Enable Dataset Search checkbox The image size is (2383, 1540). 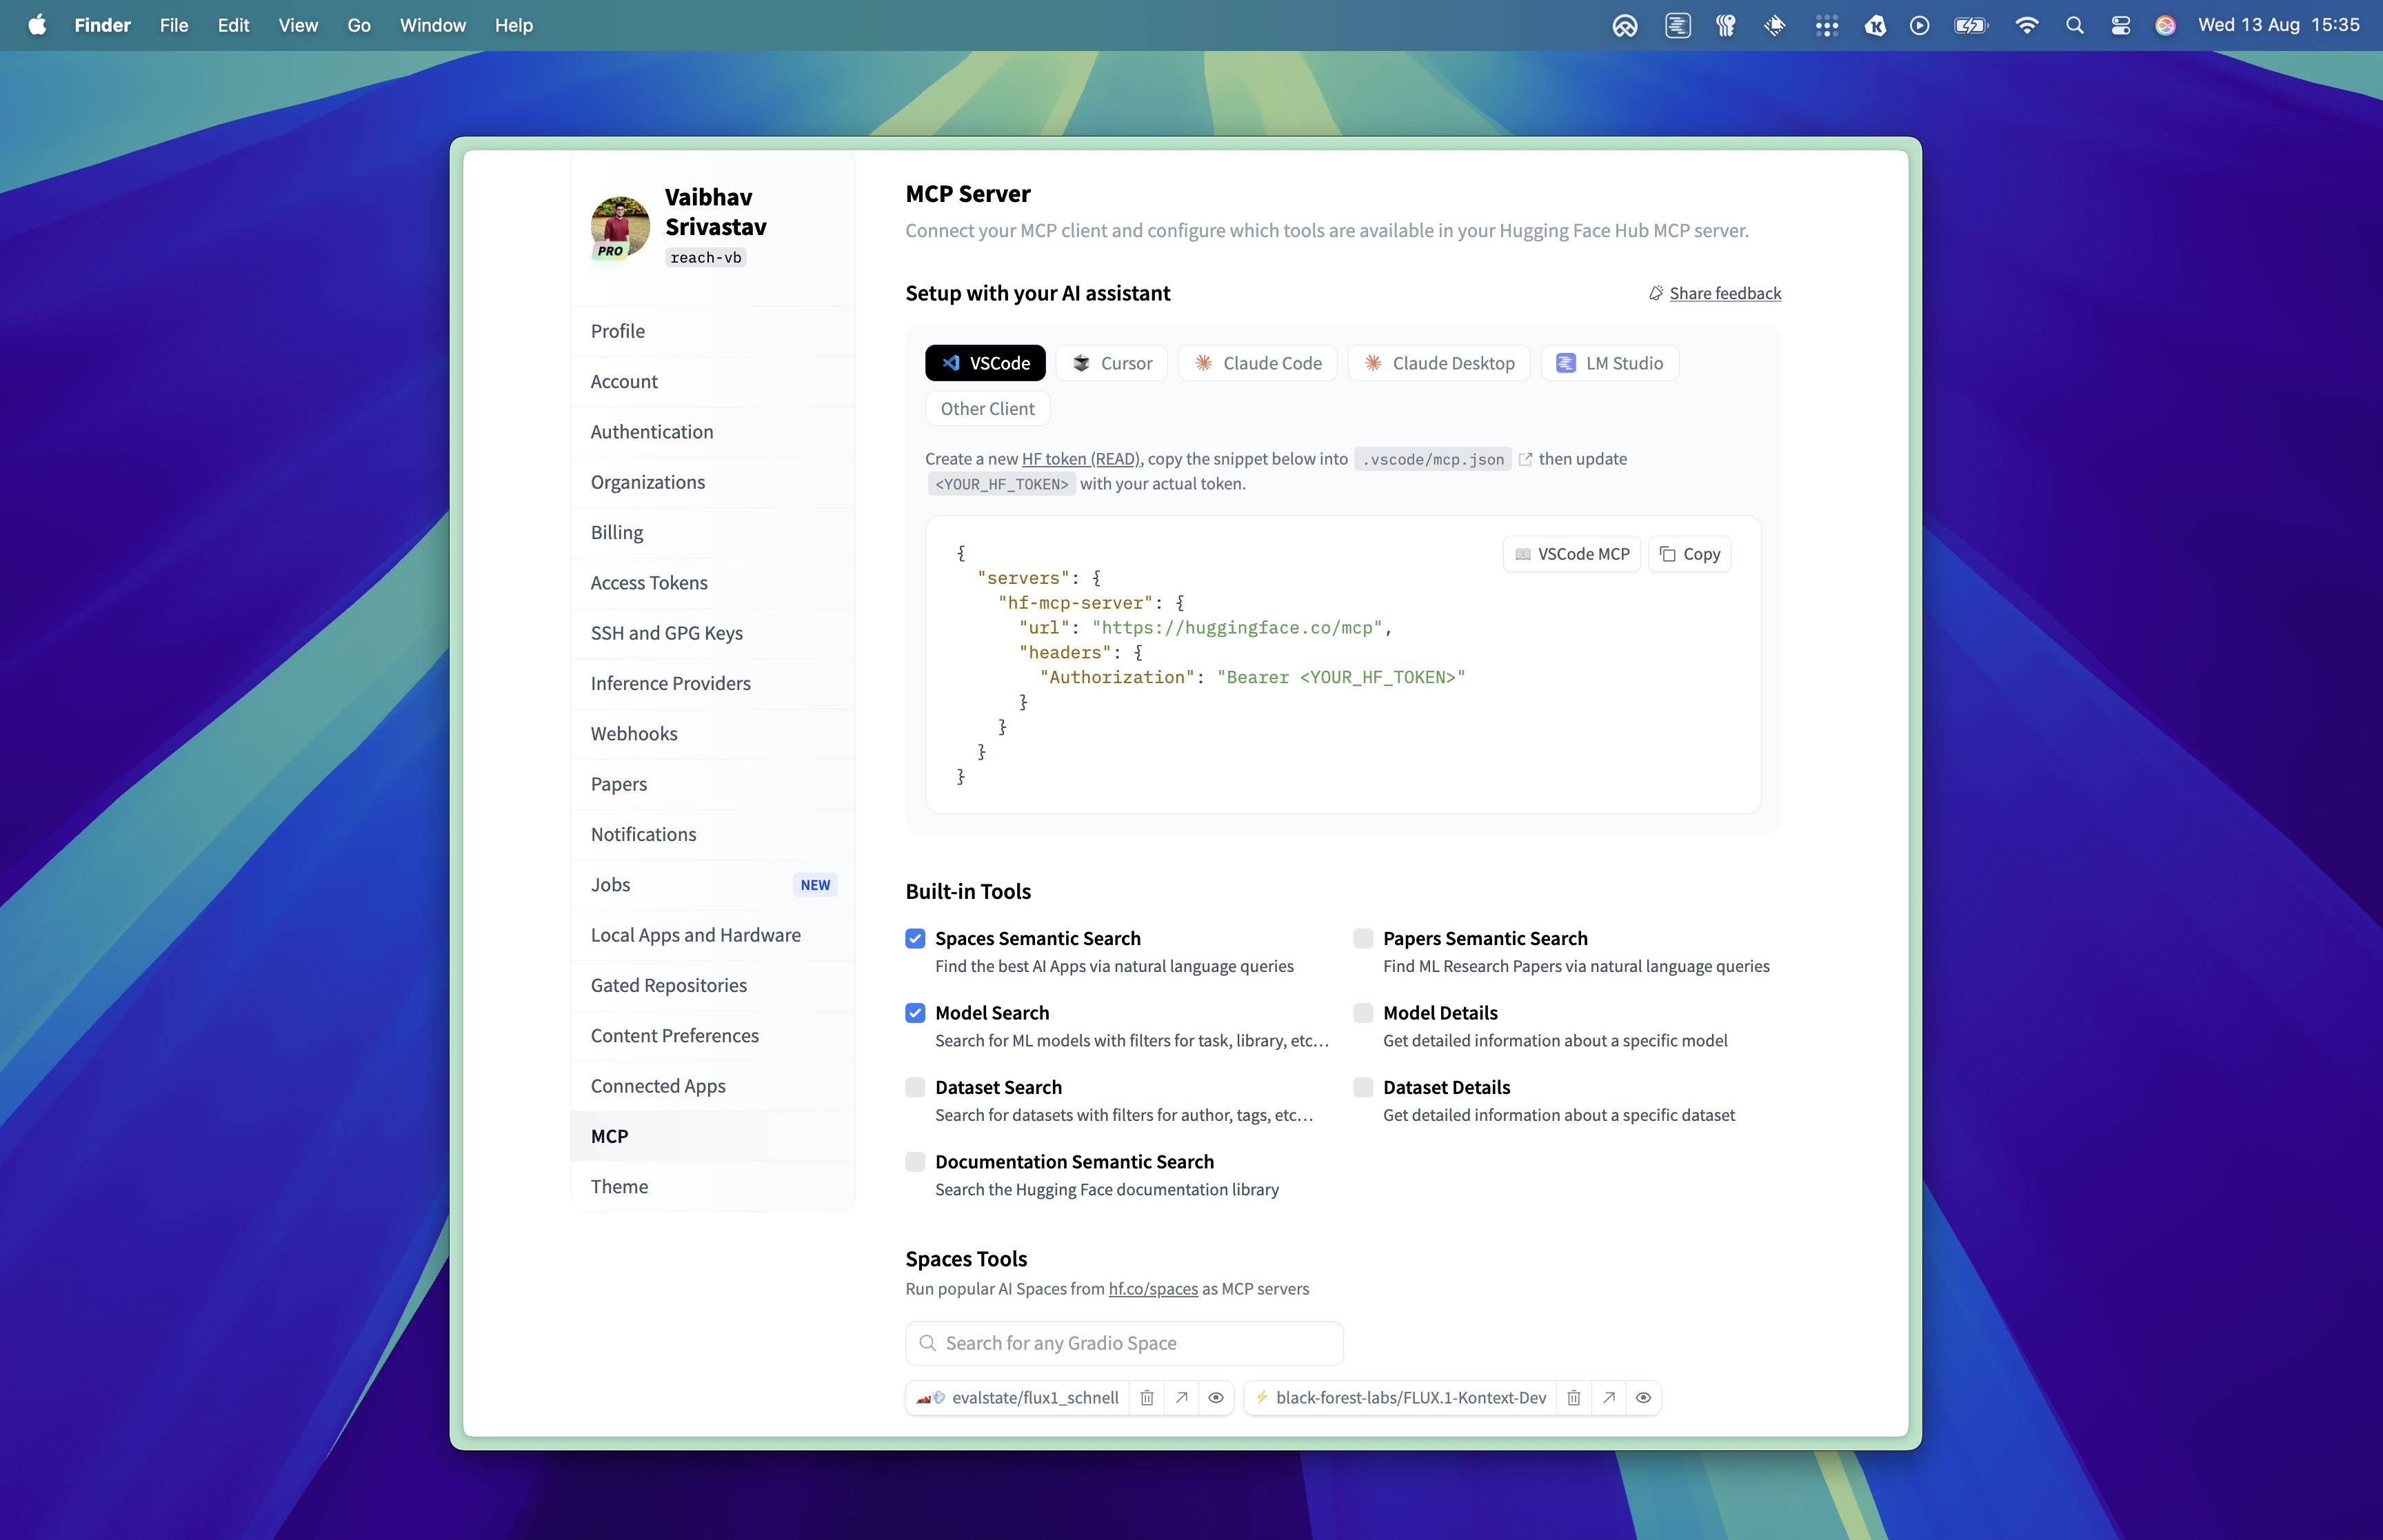pyautogui.click(x=915, y=1087)
